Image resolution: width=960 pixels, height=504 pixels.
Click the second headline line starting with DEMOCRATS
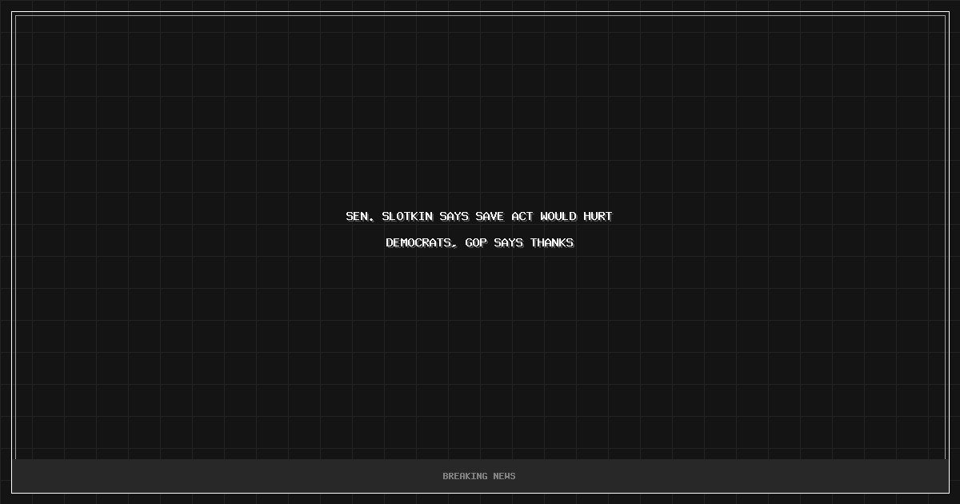(480, 242)
